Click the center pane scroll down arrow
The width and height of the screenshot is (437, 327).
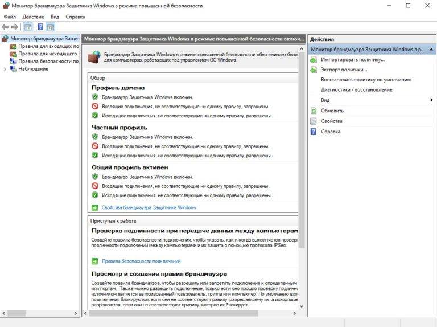click(301, 306)
